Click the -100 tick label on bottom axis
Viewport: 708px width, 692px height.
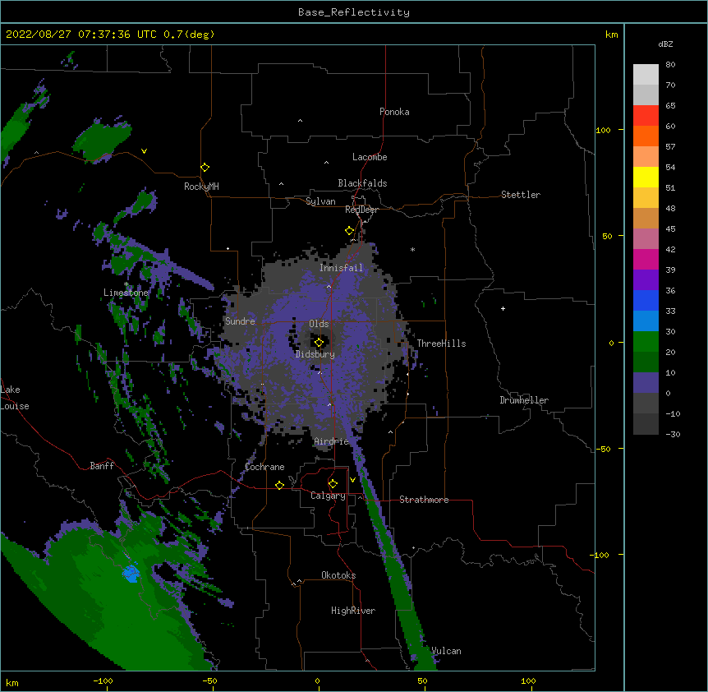(x=103, y=680)
